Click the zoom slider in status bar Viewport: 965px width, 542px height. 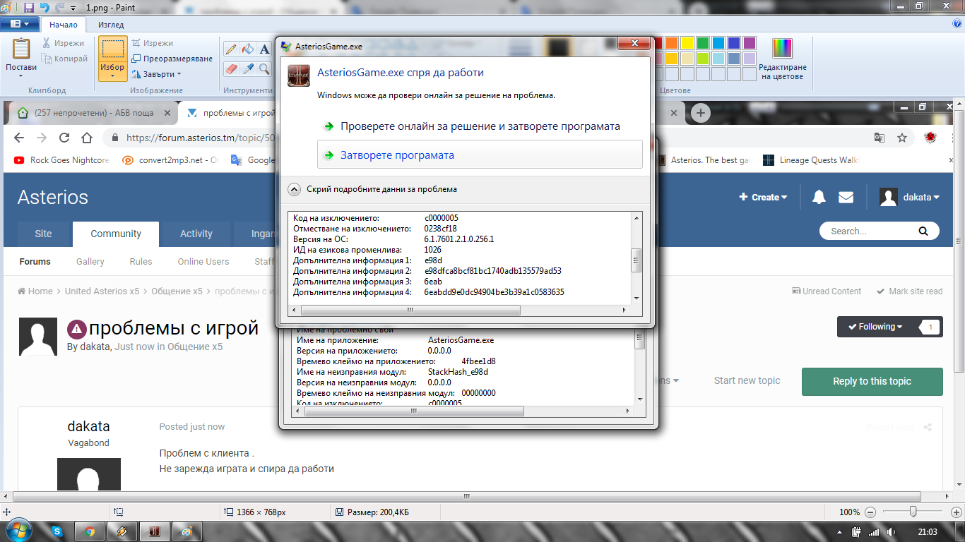tap(913, 512)
